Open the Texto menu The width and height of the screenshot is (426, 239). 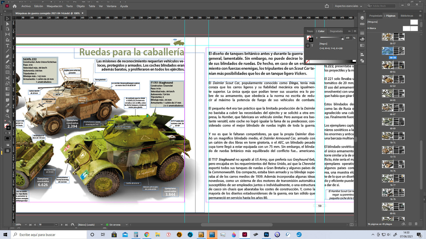click(70, 6)
